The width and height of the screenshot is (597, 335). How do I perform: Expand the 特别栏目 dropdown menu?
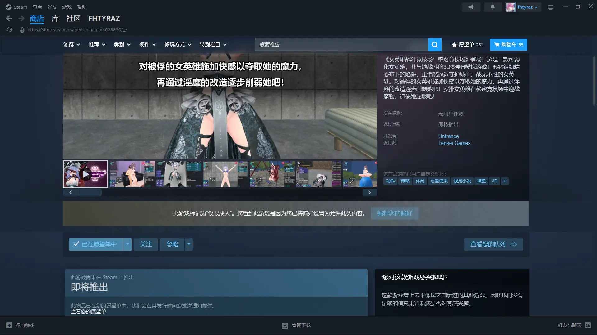coord(213,45)
